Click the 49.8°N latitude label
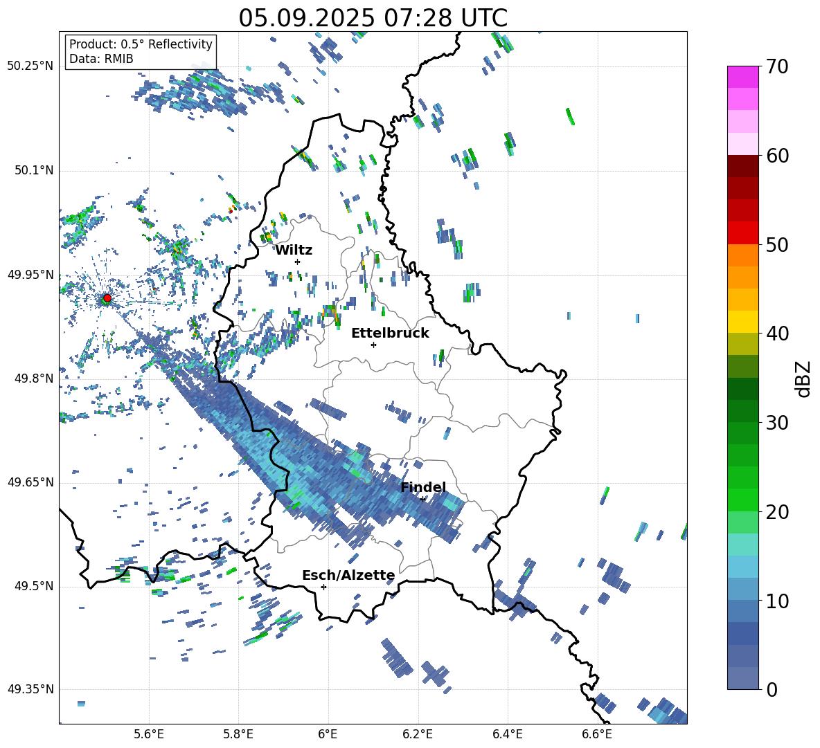The width and height of the screenshot is (820, 748). pos(34,378)
